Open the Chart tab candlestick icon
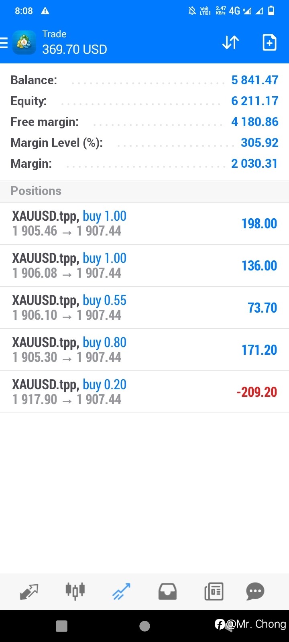 pyautogui.click(x=75, y=591)
